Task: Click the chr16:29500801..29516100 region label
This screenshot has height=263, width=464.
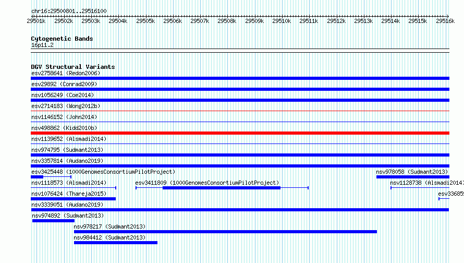Action: (69, 11)
